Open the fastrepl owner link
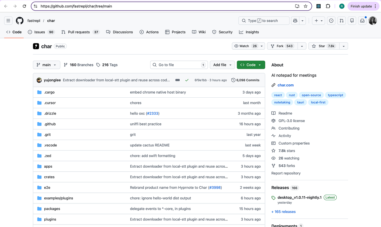Screen dimensions: 381x227 (33, 21)
